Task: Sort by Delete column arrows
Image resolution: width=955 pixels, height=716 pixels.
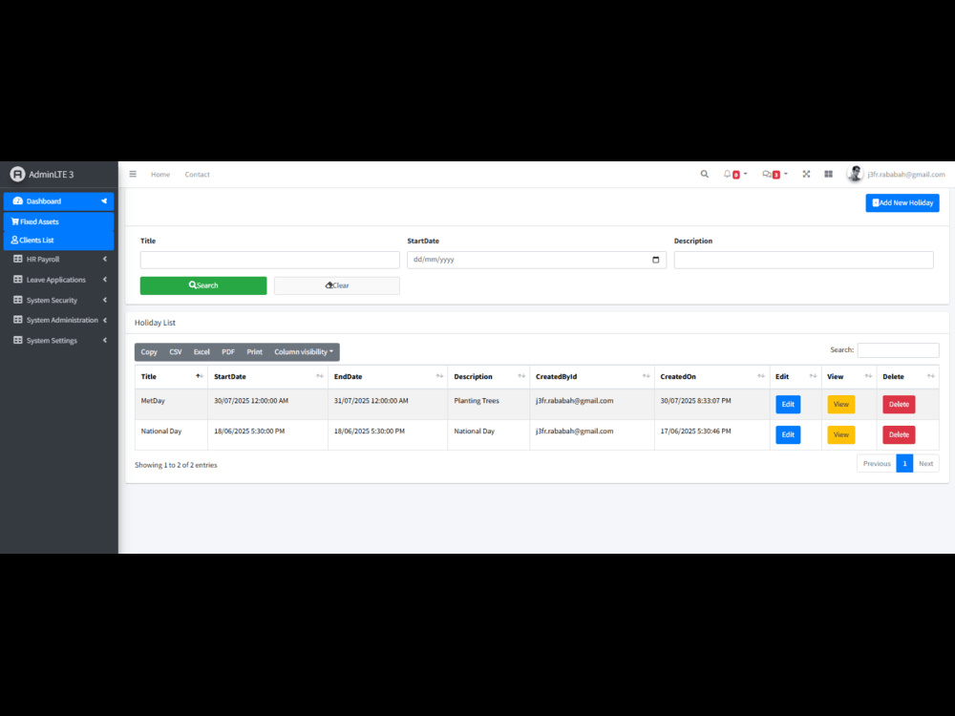Action: click(x=931, y=376)
